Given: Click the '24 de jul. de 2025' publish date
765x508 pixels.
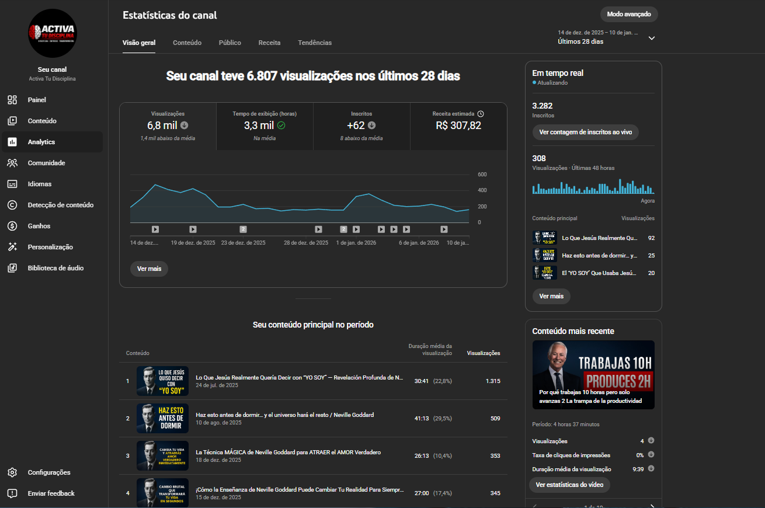Looking at the screenshot, I should tap(217, 385).
